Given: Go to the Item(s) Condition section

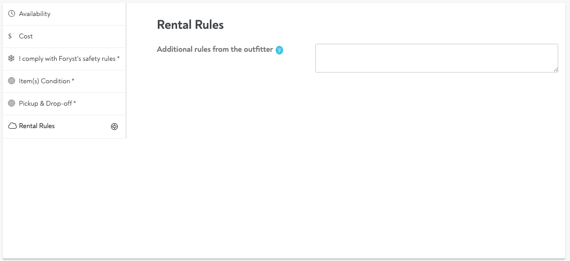Looking at the screenshot, I should 44,81.
